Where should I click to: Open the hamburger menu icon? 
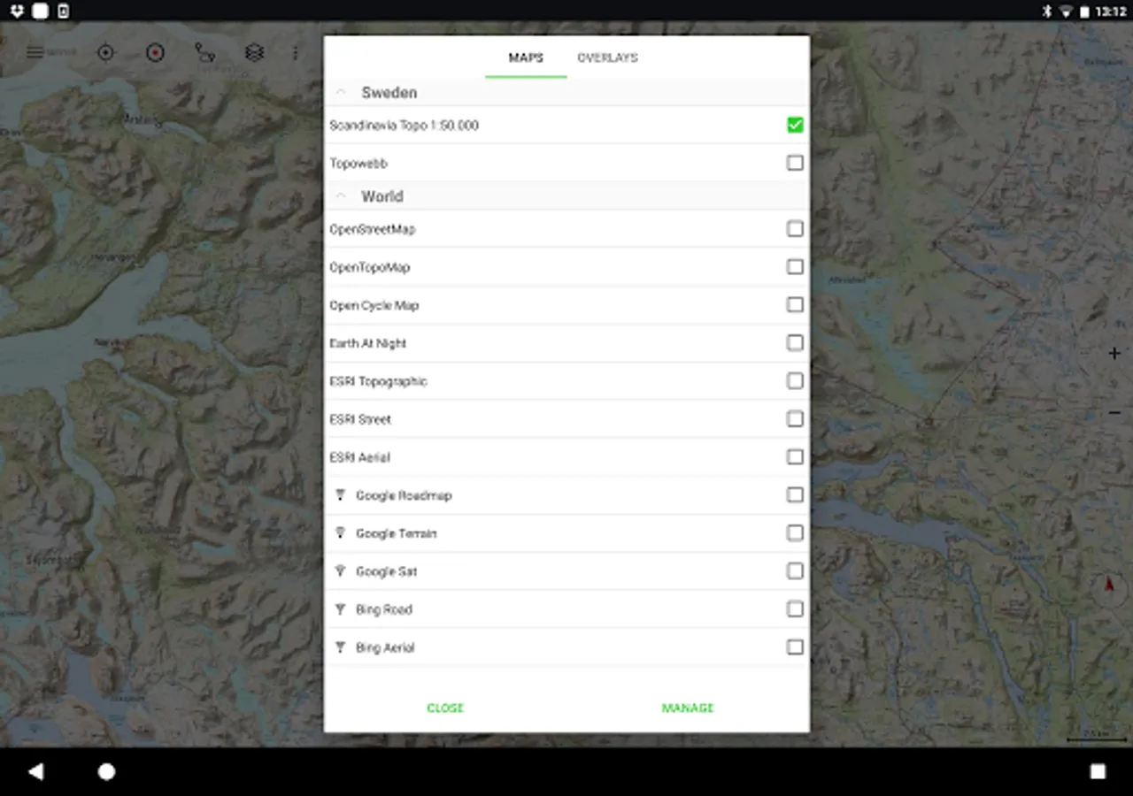35,52
